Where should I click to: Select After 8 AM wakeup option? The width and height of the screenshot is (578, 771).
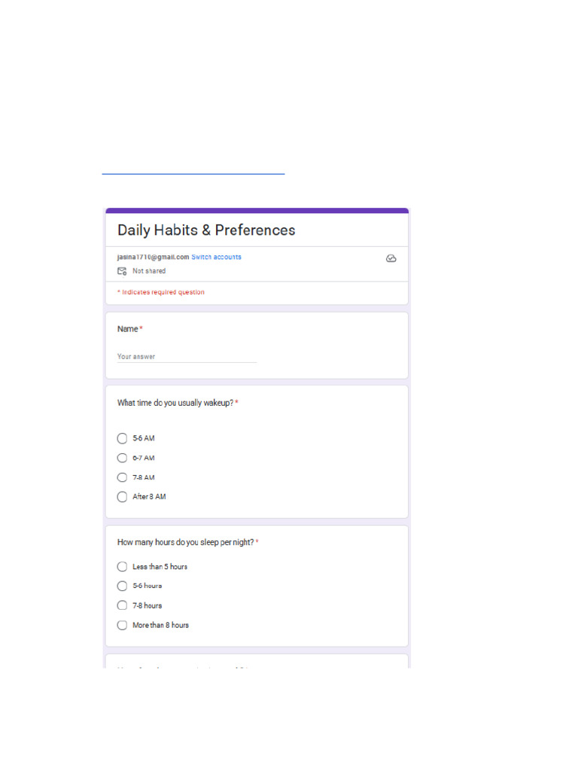pos(123,497)
